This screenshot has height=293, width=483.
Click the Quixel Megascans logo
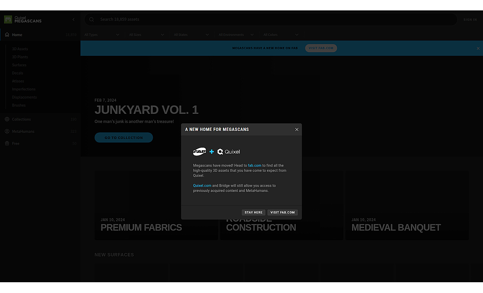click(23, 19)
